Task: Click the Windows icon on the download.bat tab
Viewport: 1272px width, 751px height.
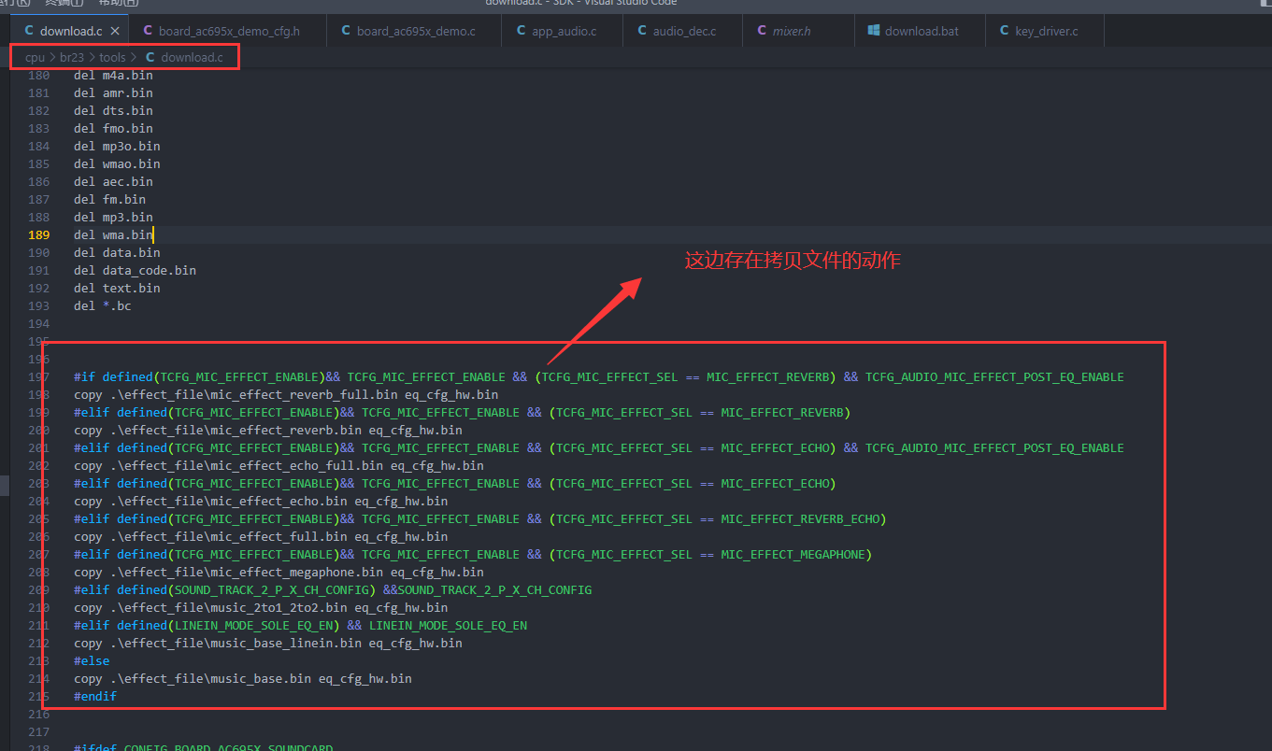Action: [874, 31]
